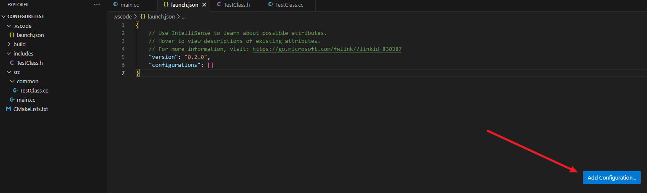This screenshot has width=647, height=193.
Task: Click the TestClass.cc icon in the tab bar
Action: point(271,5)
